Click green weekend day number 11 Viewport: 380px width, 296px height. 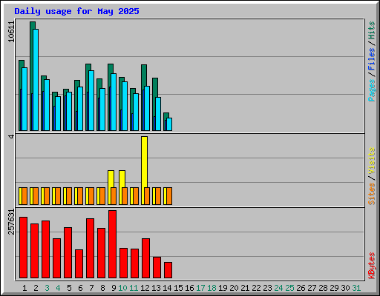point(134,288)
